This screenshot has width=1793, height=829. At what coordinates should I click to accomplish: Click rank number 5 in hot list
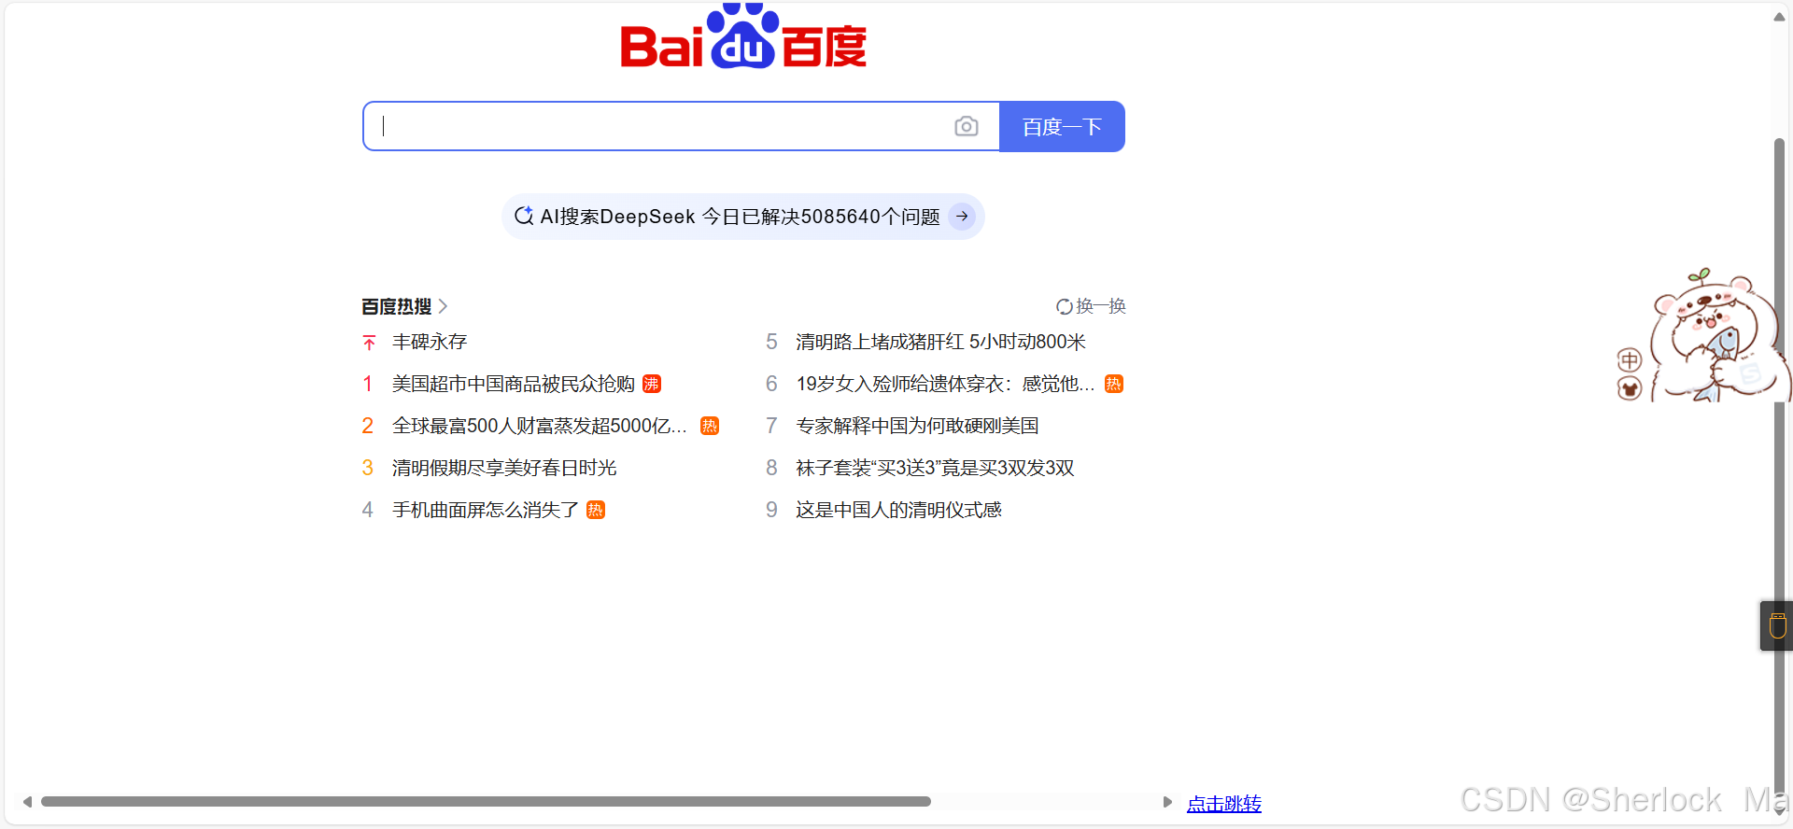771,342
